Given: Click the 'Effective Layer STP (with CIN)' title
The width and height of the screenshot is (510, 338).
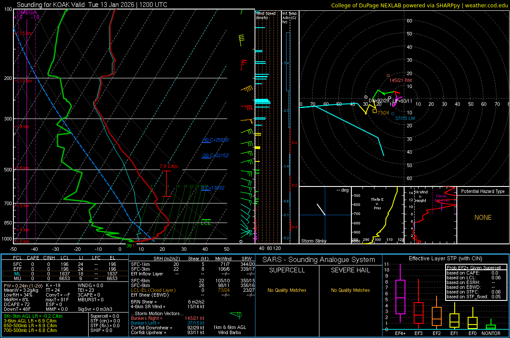Looking at the screenshot, I should click(x=445, y=259).
